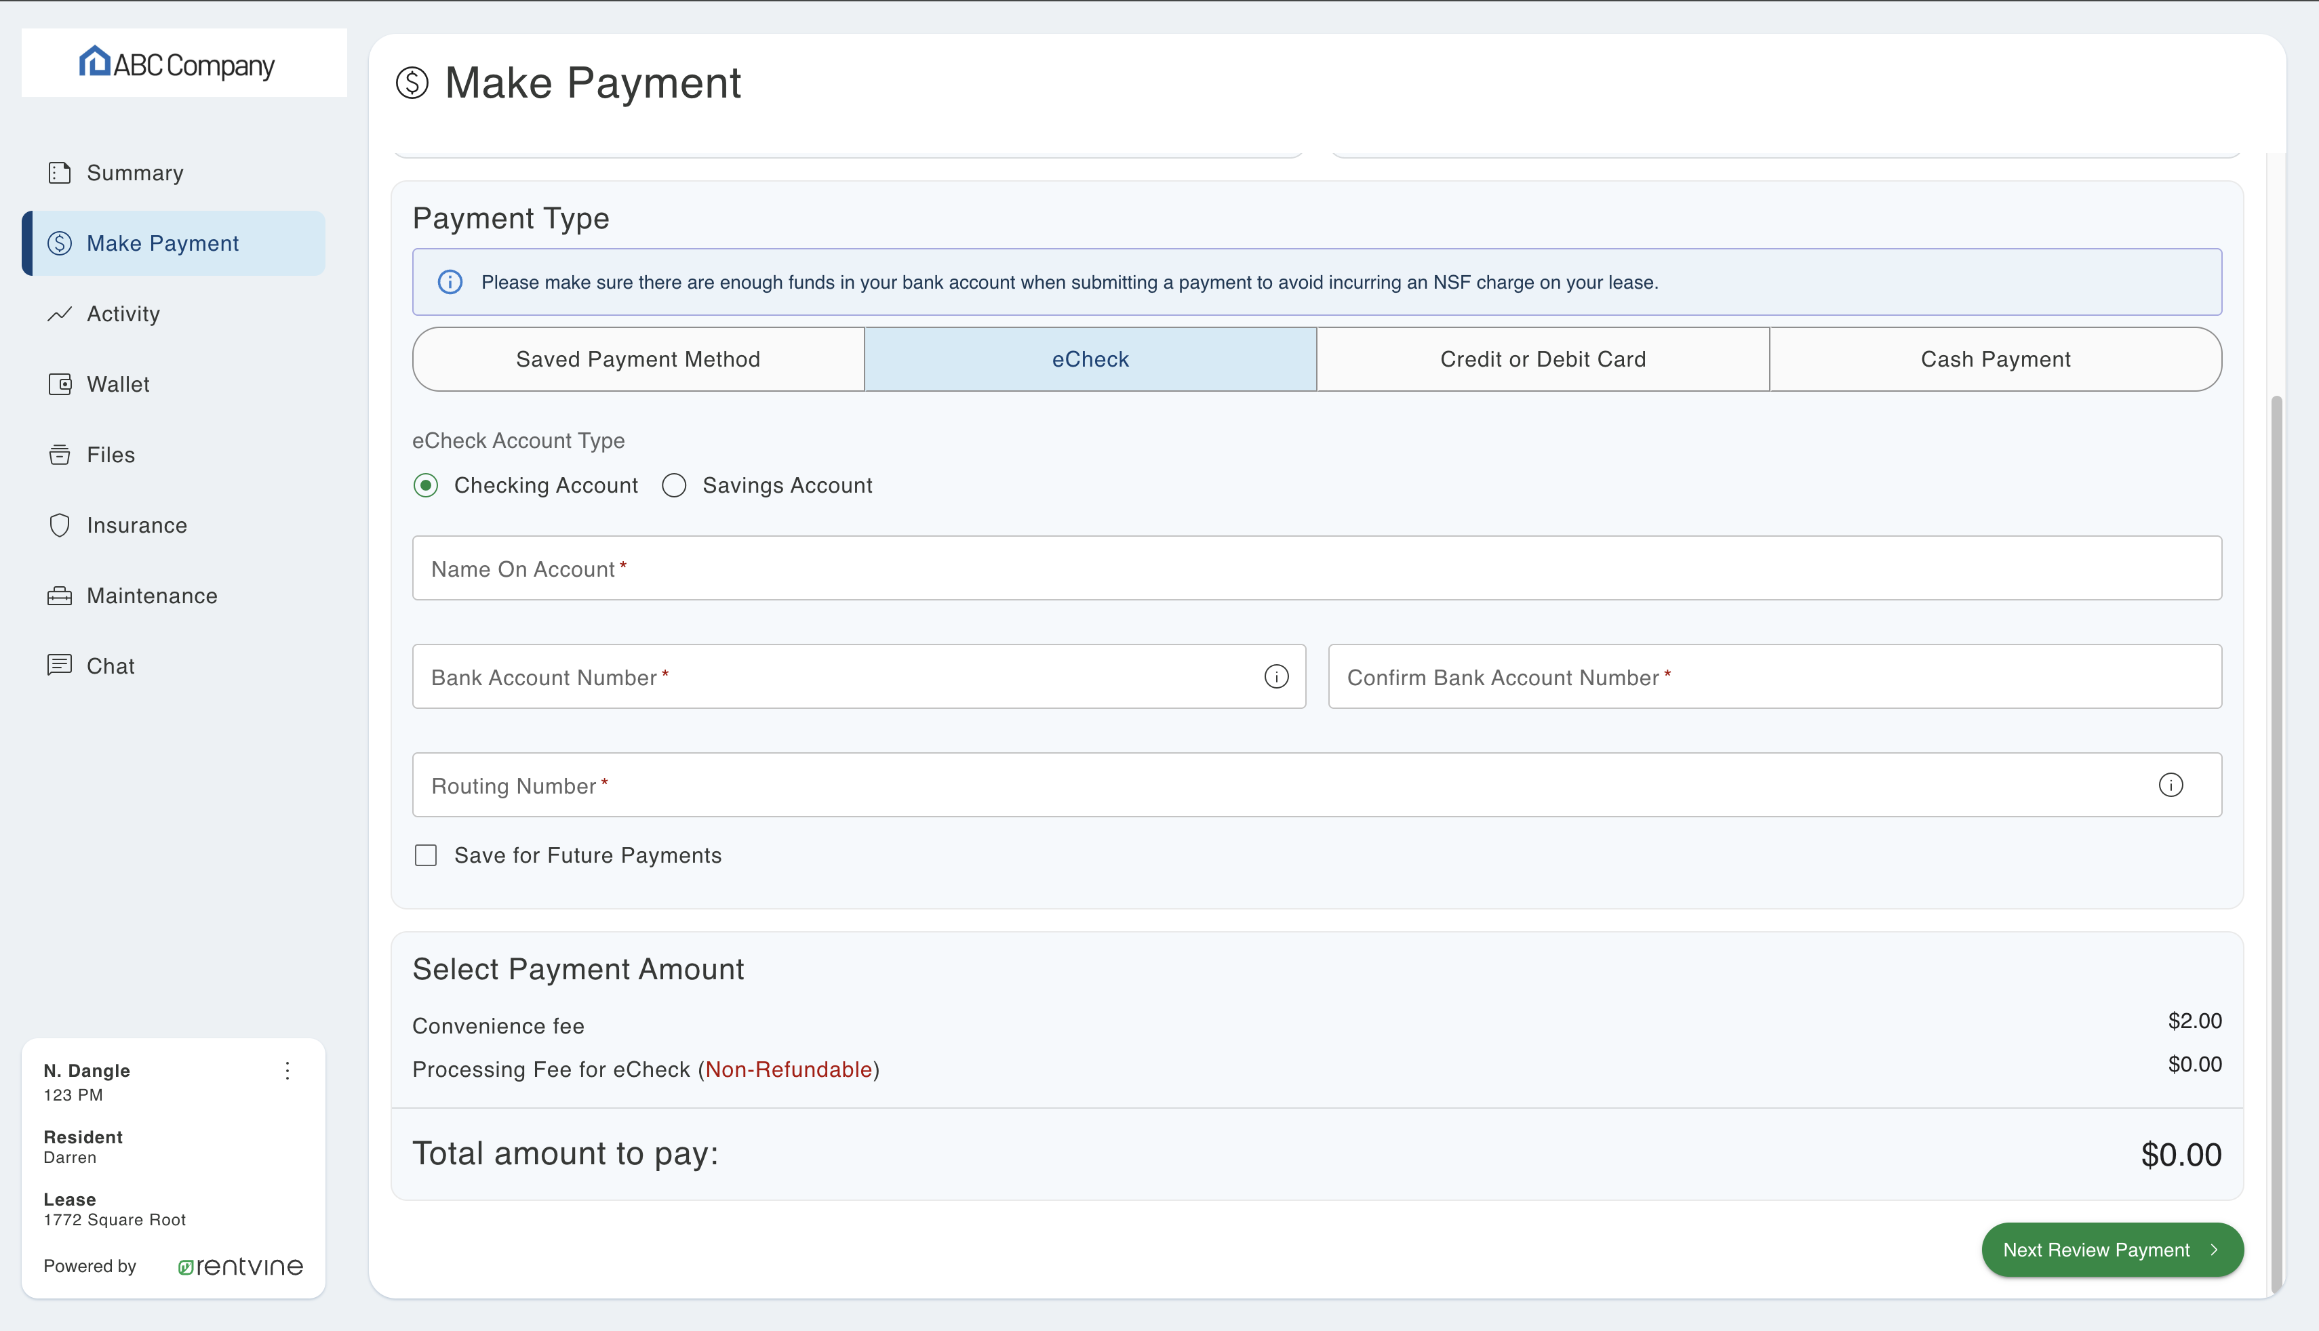Click the info icon in Routing Number field

(2173, 784)
